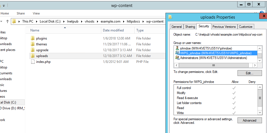
Task: Open the Previous Versions tab
Action: point(224,27)
